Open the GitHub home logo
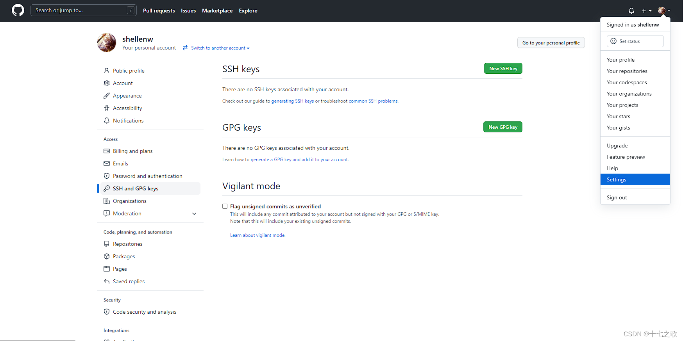The image size is (683, 341). [18, 10]
